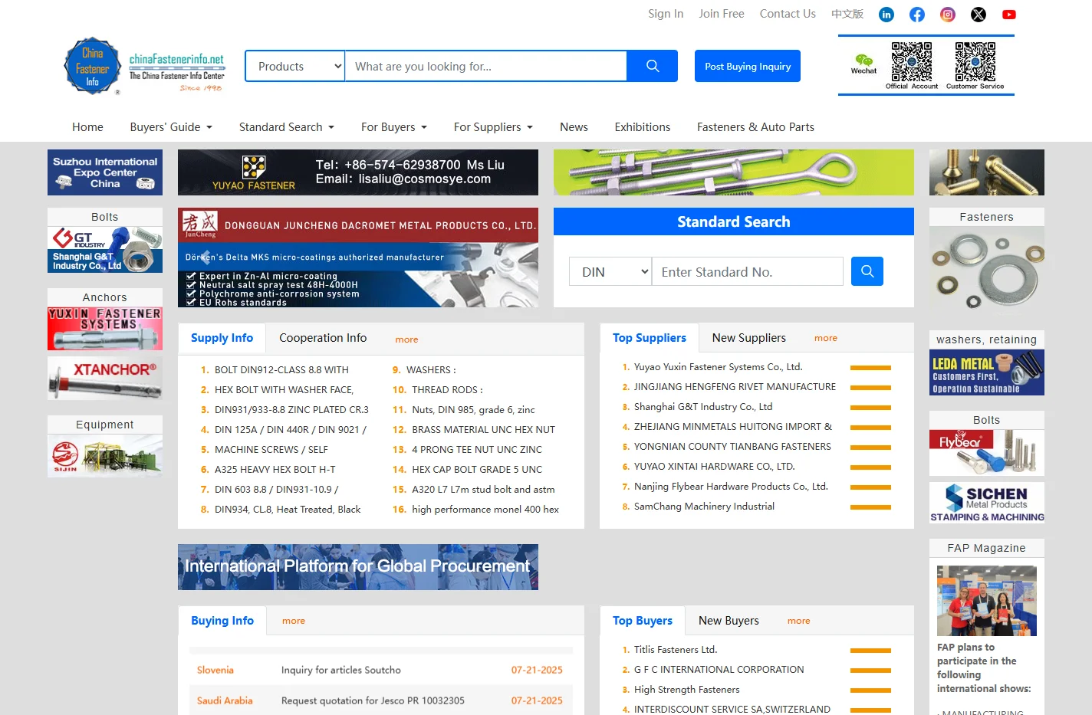Open the Products category dropdown

295,66
